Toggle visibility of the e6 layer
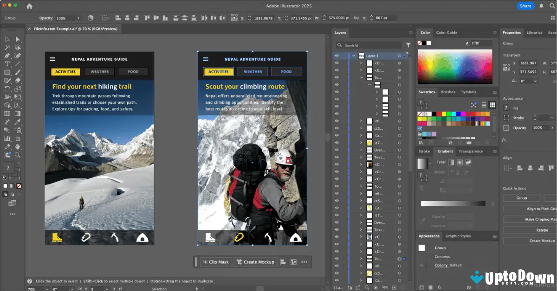 336,120
